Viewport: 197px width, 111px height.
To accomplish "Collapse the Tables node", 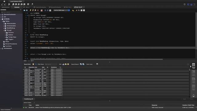I will [x=2, y=21].
